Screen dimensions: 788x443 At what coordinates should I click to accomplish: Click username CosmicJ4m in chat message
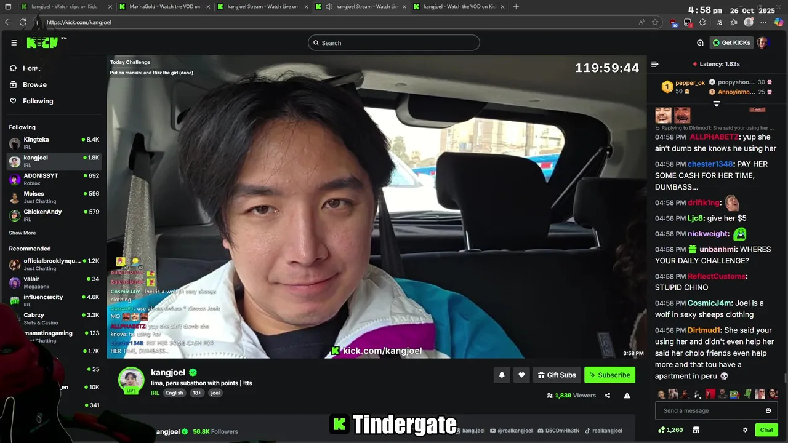click(x=710, y=303)
